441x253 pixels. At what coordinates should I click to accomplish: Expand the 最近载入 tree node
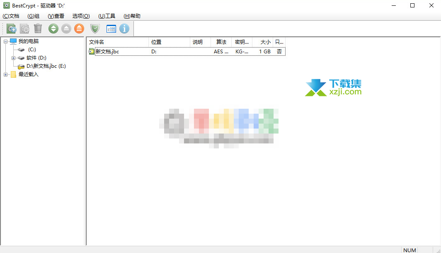click(5, 74)
